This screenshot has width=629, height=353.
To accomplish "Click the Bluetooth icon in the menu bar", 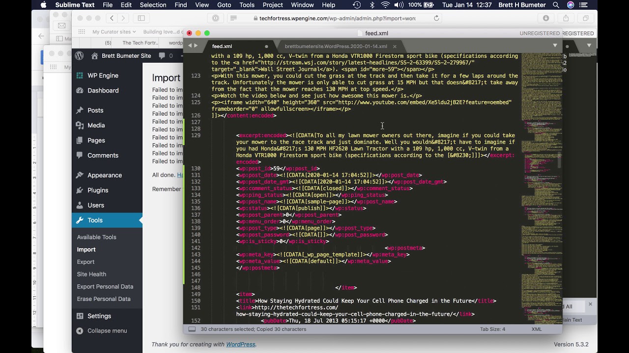I will click(x=372, y=5).
